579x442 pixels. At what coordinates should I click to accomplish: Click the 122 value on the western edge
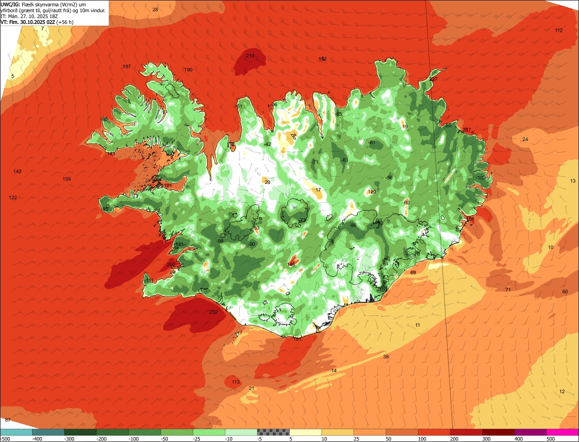[x=13, y=198]
